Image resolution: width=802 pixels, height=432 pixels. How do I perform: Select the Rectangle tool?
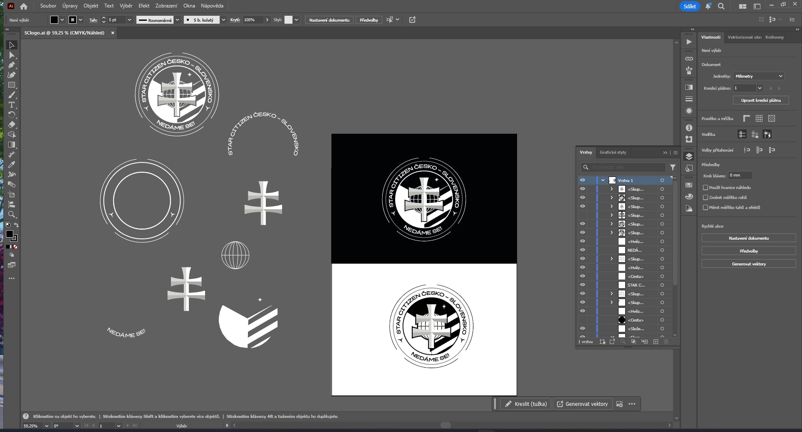tap(12, 85)
